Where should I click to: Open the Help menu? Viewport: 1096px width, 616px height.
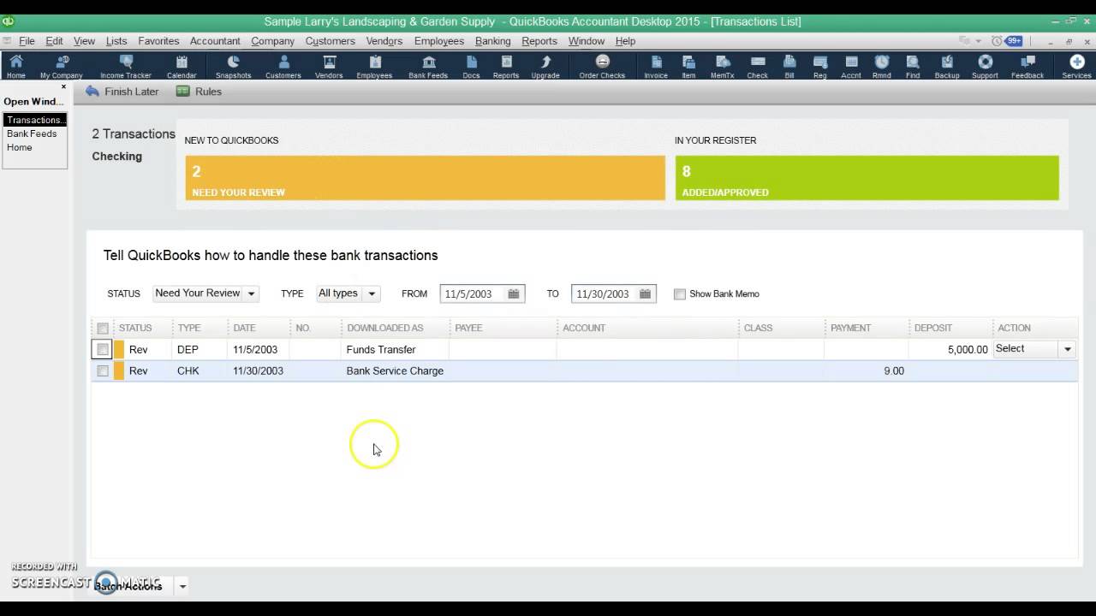click(625, 41)
